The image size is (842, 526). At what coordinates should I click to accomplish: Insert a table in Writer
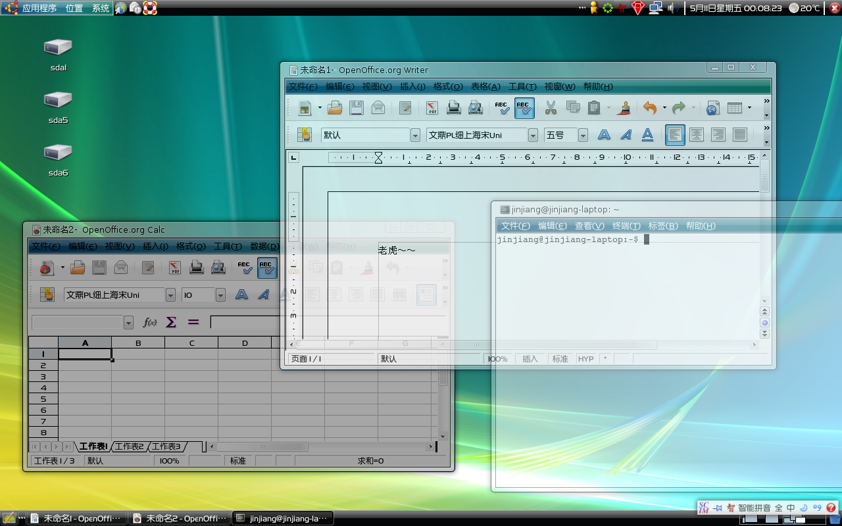(735, 108)
